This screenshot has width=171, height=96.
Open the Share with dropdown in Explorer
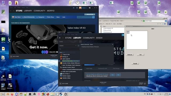click(x=109, y=24)
